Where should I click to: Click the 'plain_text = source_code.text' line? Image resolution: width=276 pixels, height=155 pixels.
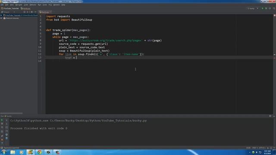click(x=82, y=47)
